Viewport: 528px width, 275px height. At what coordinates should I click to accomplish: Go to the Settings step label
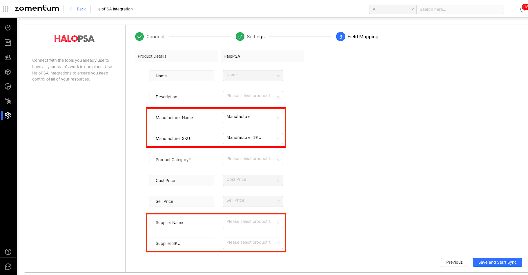pyautogui.click(x=256, y=37)
